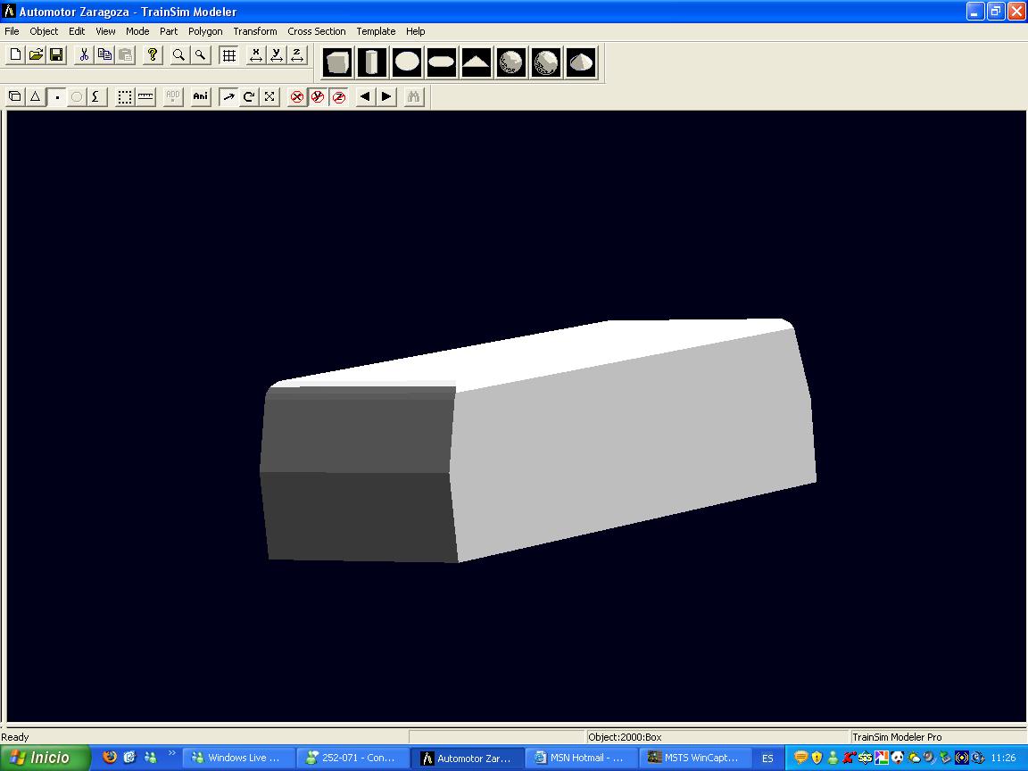Switch to rotate mode with curved arrow

point(249,96)
